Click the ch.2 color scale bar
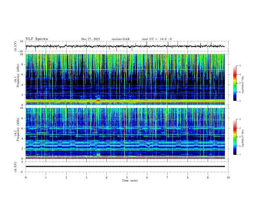Image resolution: width=257 pixels, height=199 pixels. [235, 137]
